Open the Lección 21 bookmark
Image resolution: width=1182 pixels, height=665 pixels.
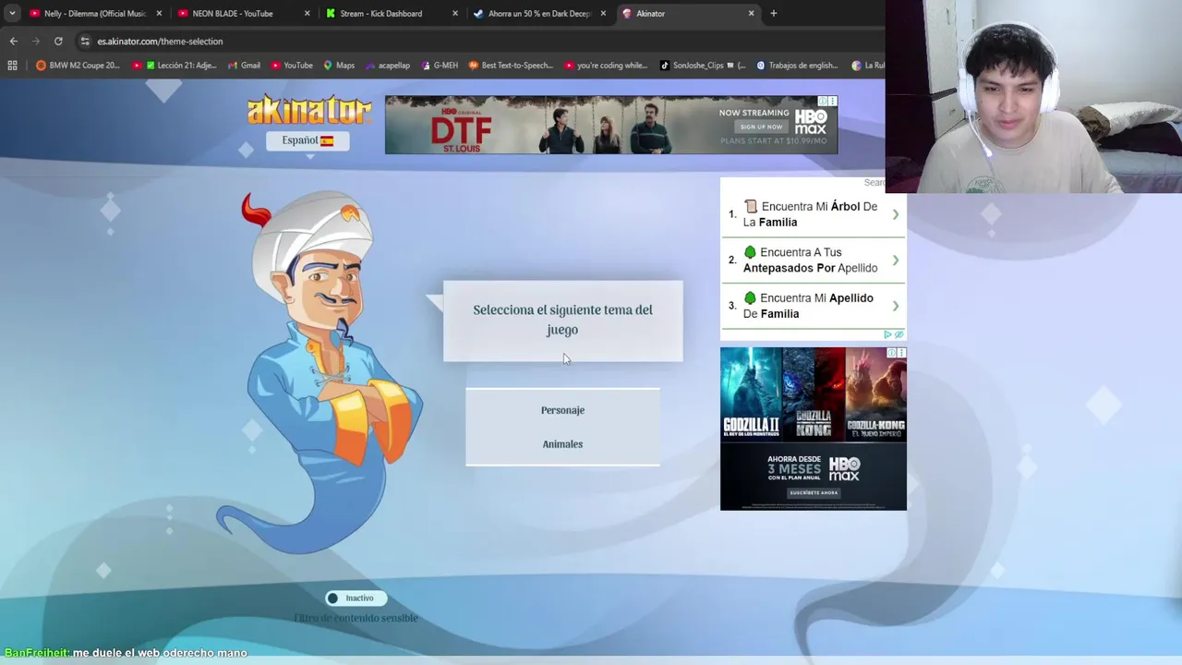(174, 66)
